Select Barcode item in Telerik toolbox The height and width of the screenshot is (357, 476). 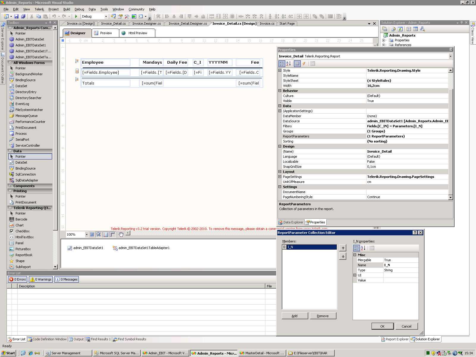(x=21, y=219)
